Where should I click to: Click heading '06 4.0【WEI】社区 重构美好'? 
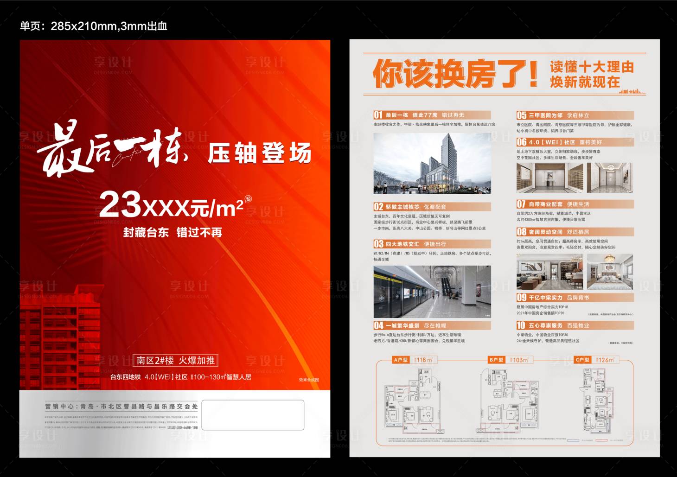point(575,142)
